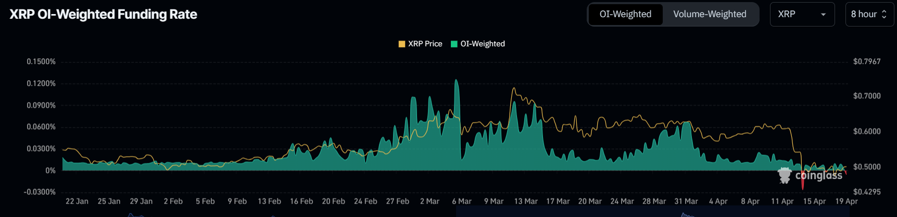Click the 2 Mar date axis label

[x=429, y=201]
